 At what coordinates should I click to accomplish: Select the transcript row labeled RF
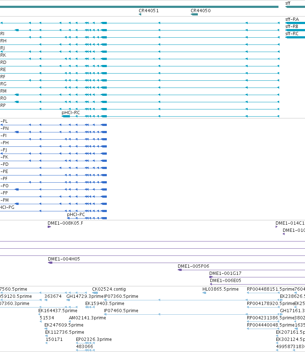pyautogui.click(x=3, y=77)
